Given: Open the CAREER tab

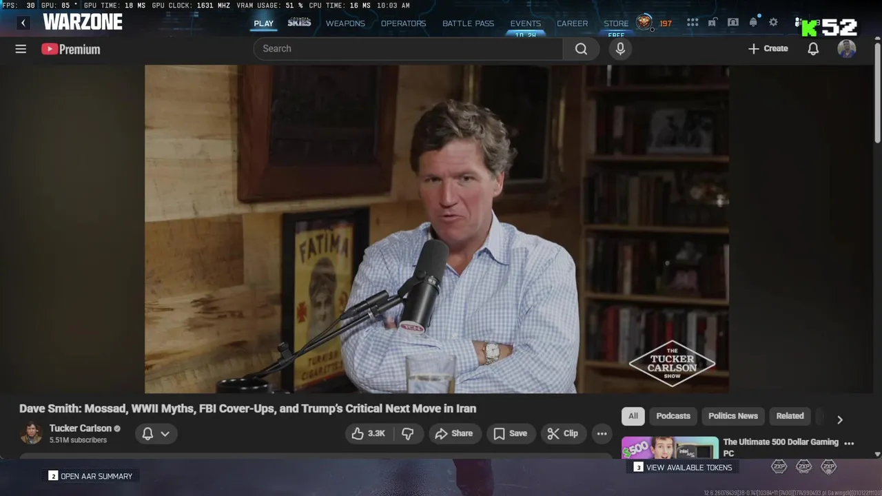Looking at the screenshot, I should click(x=572, y=23).
